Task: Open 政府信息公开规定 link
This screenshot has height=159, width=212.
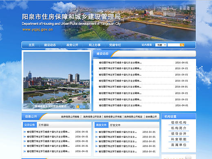Action: coord(133,117)
